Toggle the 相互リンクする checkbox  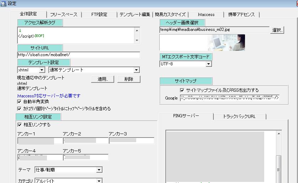[x=20, y=125]
